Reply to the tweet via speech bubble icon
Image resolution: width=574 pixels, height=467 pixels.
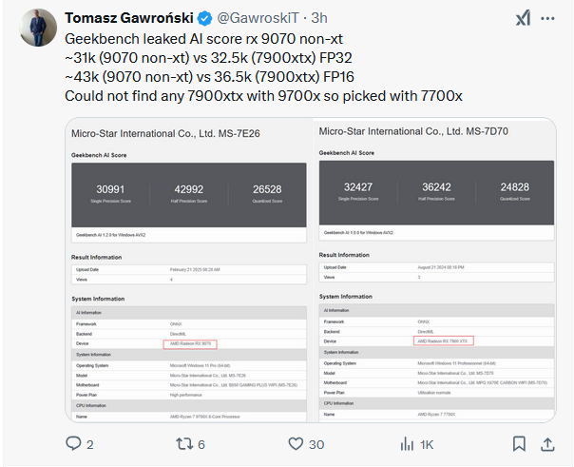[73, 444]
